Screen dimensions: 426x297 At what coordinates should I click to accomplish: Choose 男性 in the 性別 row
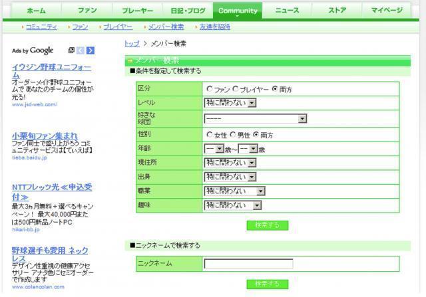click(232, 135)
